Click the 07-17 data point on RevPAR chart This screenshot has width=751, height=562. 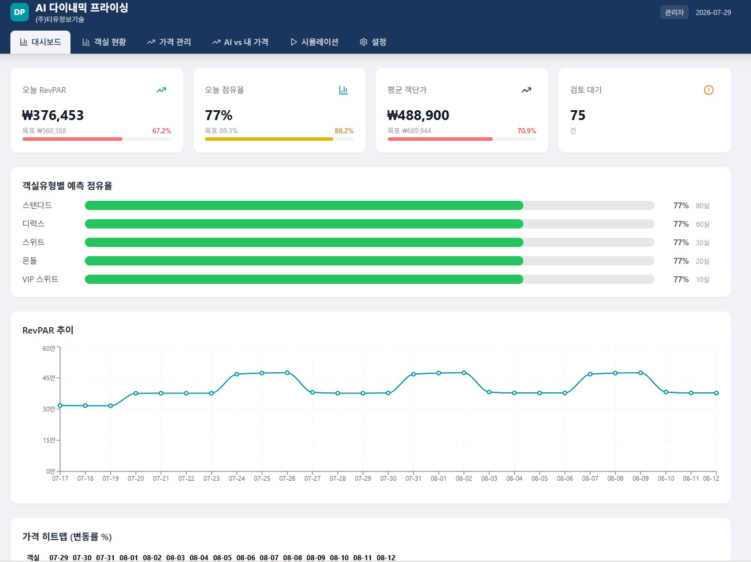[x=60, y=406]
